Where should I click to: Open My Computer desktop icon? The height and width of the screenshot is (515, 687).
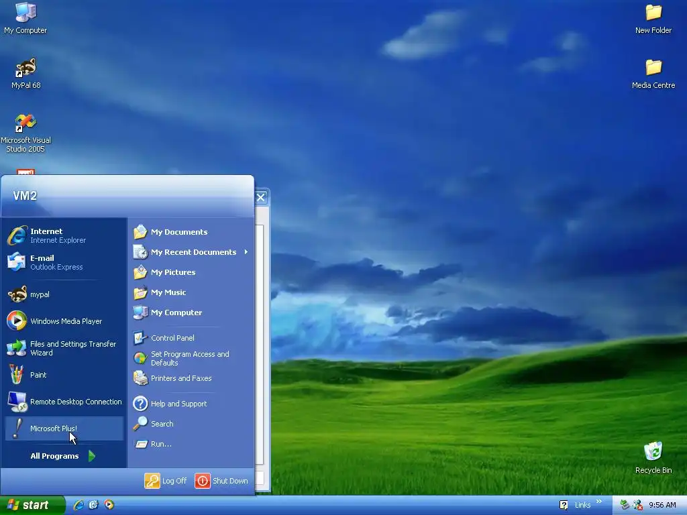click(25, 17)
